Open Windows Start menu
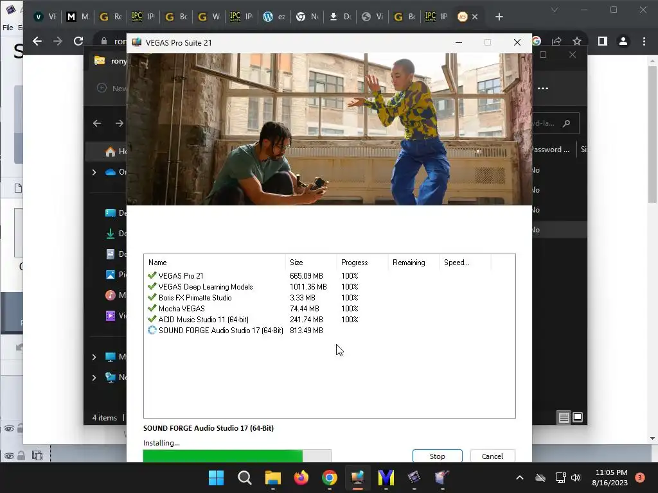 coord(216,478)
